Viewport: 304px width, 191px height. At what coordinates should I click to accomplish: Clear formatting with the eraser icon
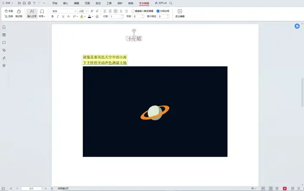tap(97, 16)
